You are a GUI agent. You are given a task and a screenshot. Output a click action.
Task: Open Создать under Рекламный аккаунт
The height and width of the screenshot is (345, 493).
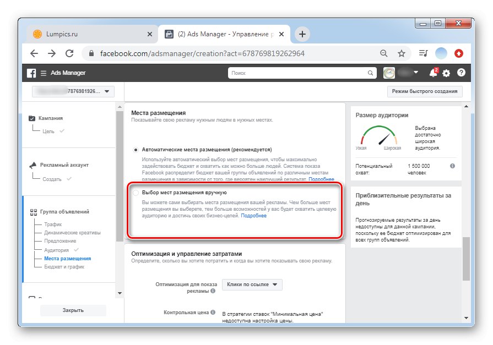52,179
